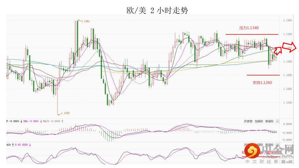Click the 支持1.1260 support label
The height and width of the screenshot is (168, 299).
point(262,83)
